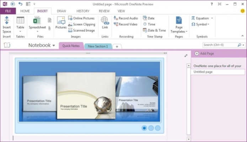The width and height of the screenshot is (247, 142).
Task: Click the Back arrow in title bar
Action: (x=13, y=4)
